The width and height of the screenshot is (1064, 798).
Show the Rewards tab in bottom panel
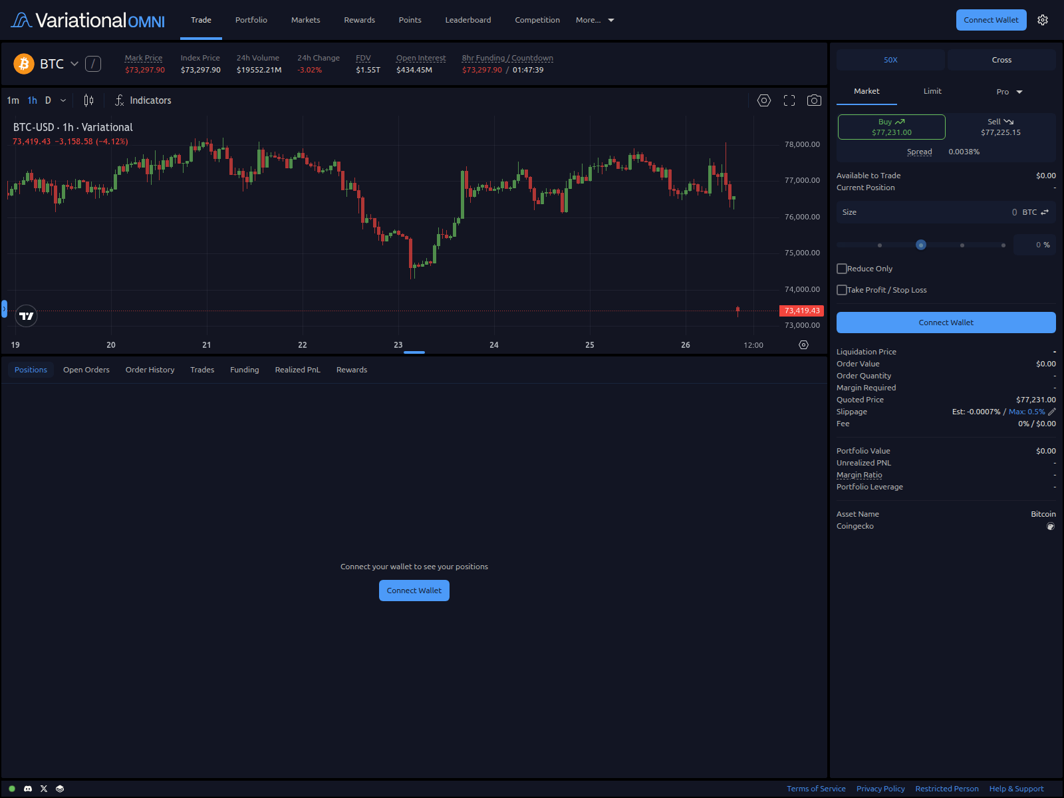coord(352,370)
